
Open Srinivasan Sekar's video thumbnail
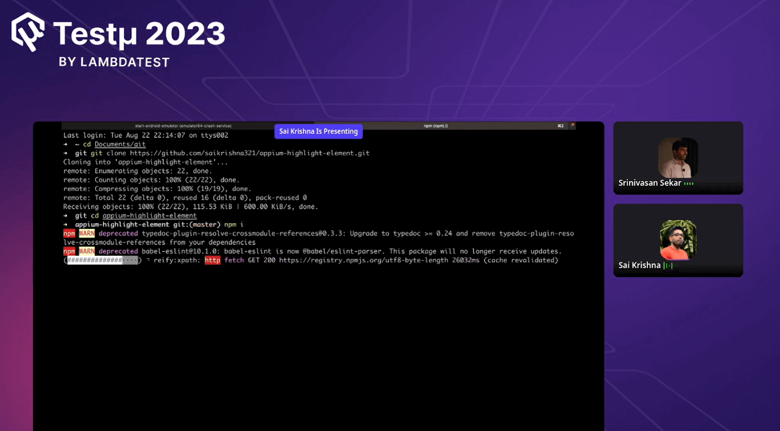click(x=678, y=158)
